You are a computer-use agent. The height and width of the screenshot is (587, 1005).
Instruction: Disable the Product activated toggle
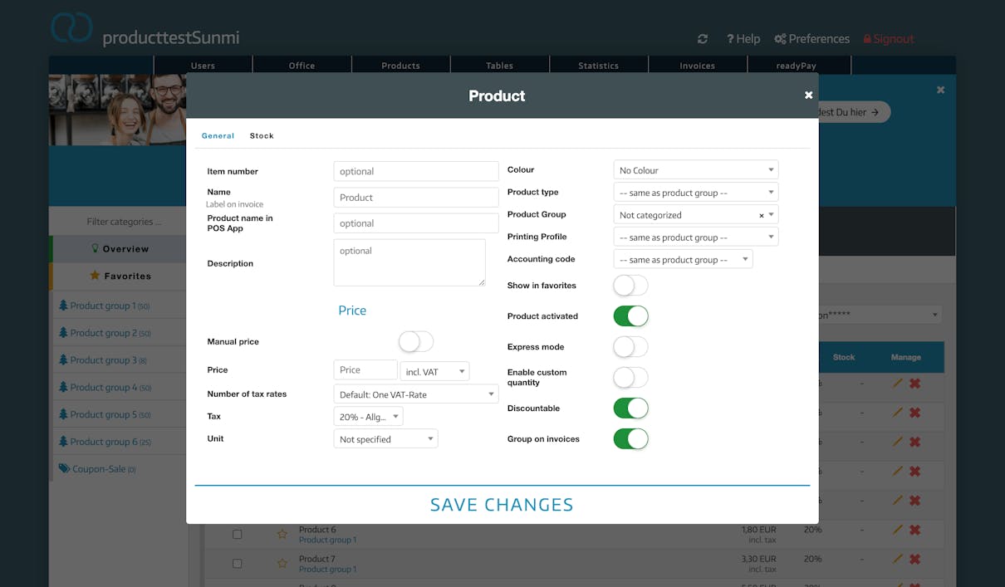(630, 316)
